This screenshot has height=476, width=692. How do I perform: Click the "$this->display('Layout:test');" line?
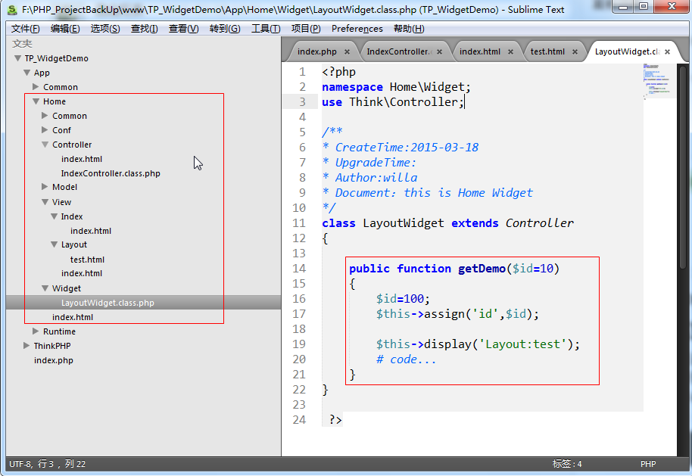pyautogui.click(x=478, y=344)
